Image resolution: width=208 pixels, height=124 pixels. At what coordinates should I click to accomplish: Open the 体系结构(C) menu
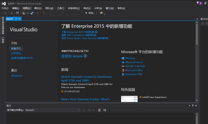pos(74,8)
